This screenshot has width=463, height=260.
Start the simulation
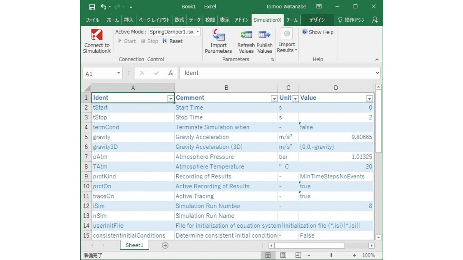click(127, 41)
